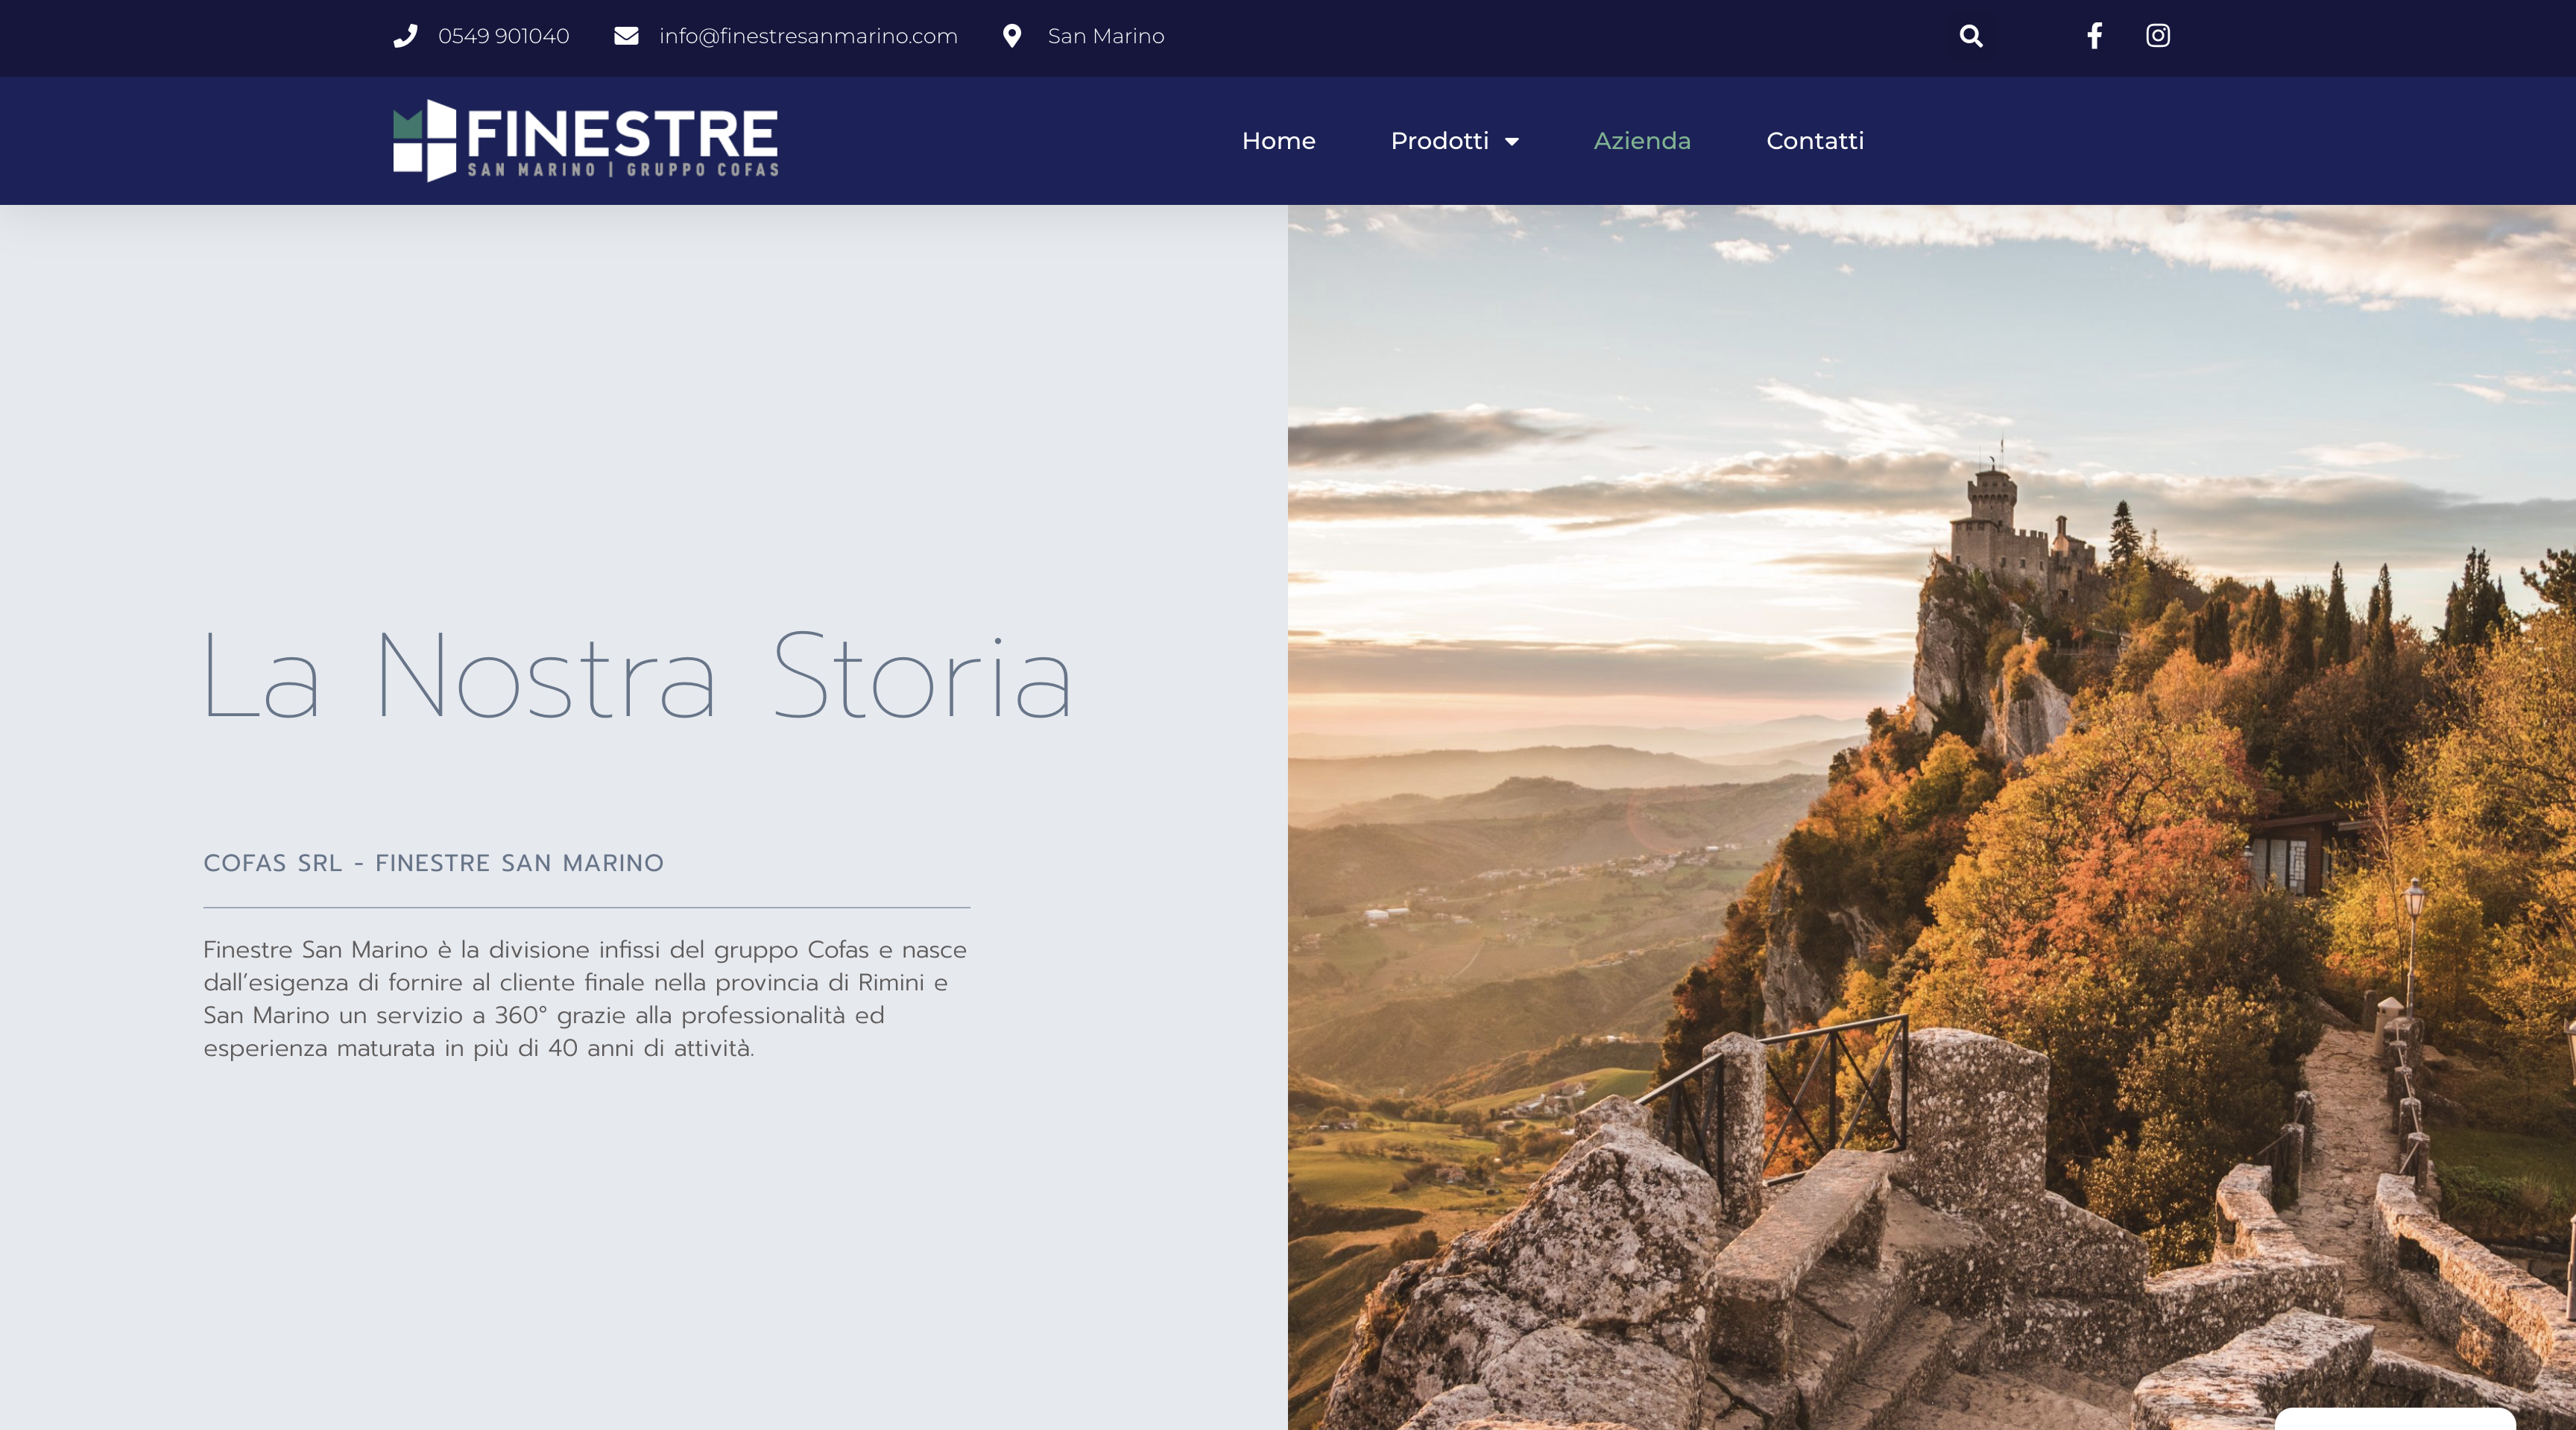Click the Finestre San Marino logo
The image size is (2576, 1430).
(586, 140)
